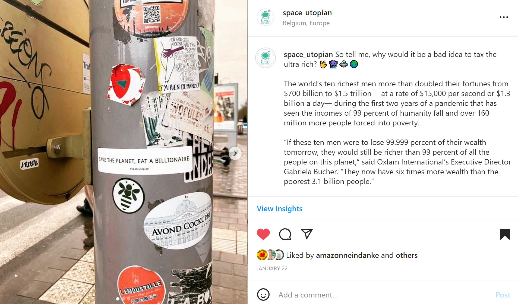Open comments with the speech bubble icon
The image size is (518, 304).
tap(285, 234)
